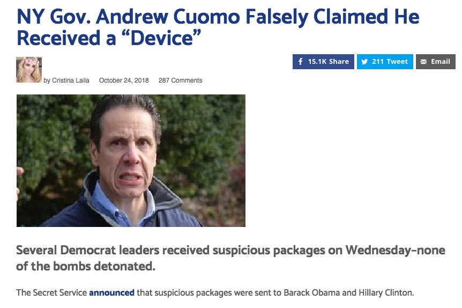Open the article headline link
This screenshot has height=308, width=462.
(218, 27)
